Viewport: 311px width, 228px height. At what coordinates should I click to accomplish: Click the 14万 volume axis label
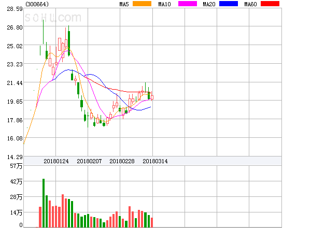(16, 212)
